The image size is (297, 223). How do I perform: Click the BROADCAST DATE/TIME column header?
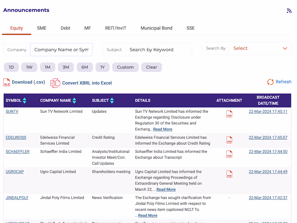coord(268,100)
